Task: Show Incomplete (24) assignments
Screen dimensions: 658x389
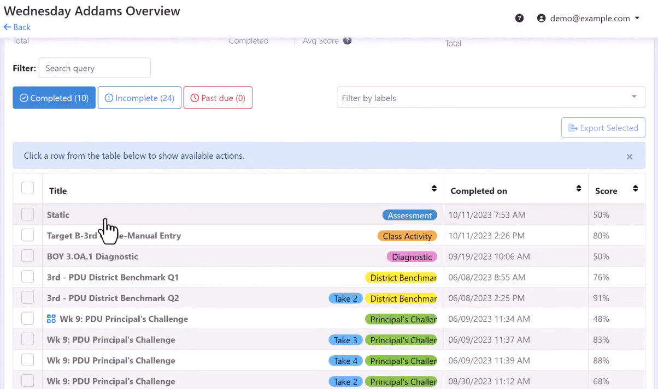Action: tap(139, 98)
